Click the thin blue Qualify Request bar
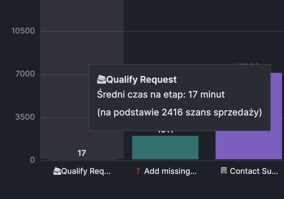The height and width of the screenshot is (199, 284). (82, 159)
